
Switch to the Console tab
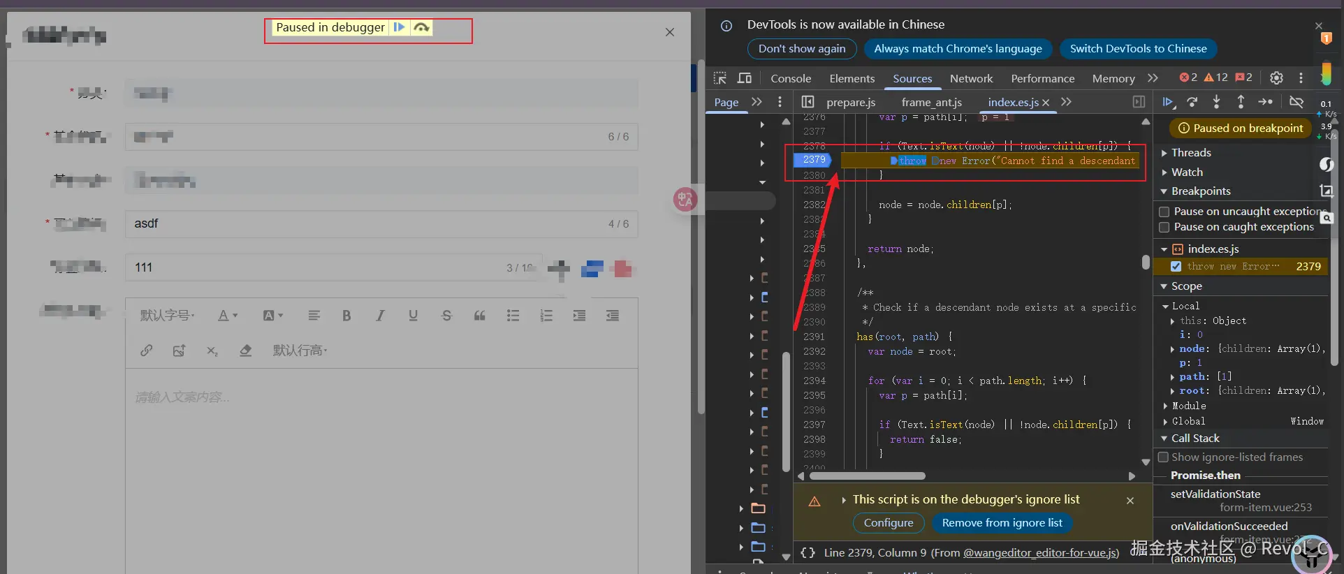[791, 78]
